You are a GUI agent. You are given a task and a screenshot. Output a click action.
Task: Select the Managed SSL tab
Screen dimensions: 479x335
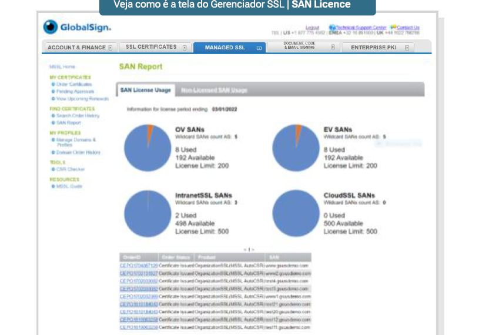click(229, 48)
